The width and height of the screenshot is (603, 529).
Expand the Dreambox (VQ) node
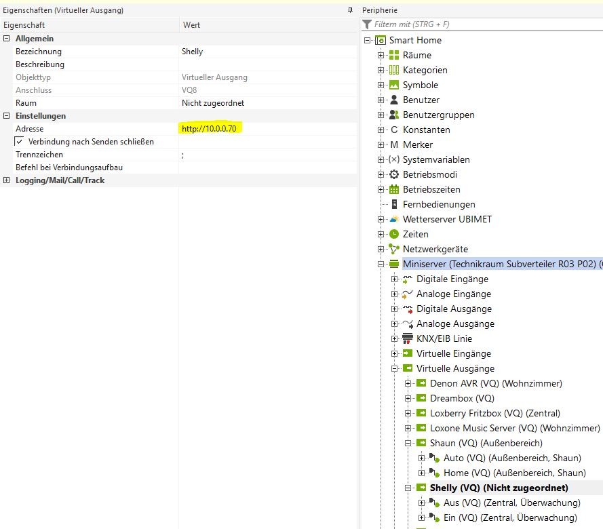[408, 398]
